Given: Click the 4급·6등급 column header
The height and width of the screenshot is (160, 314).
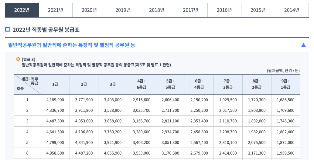Looking at the screenshot, I should point(142,84).
